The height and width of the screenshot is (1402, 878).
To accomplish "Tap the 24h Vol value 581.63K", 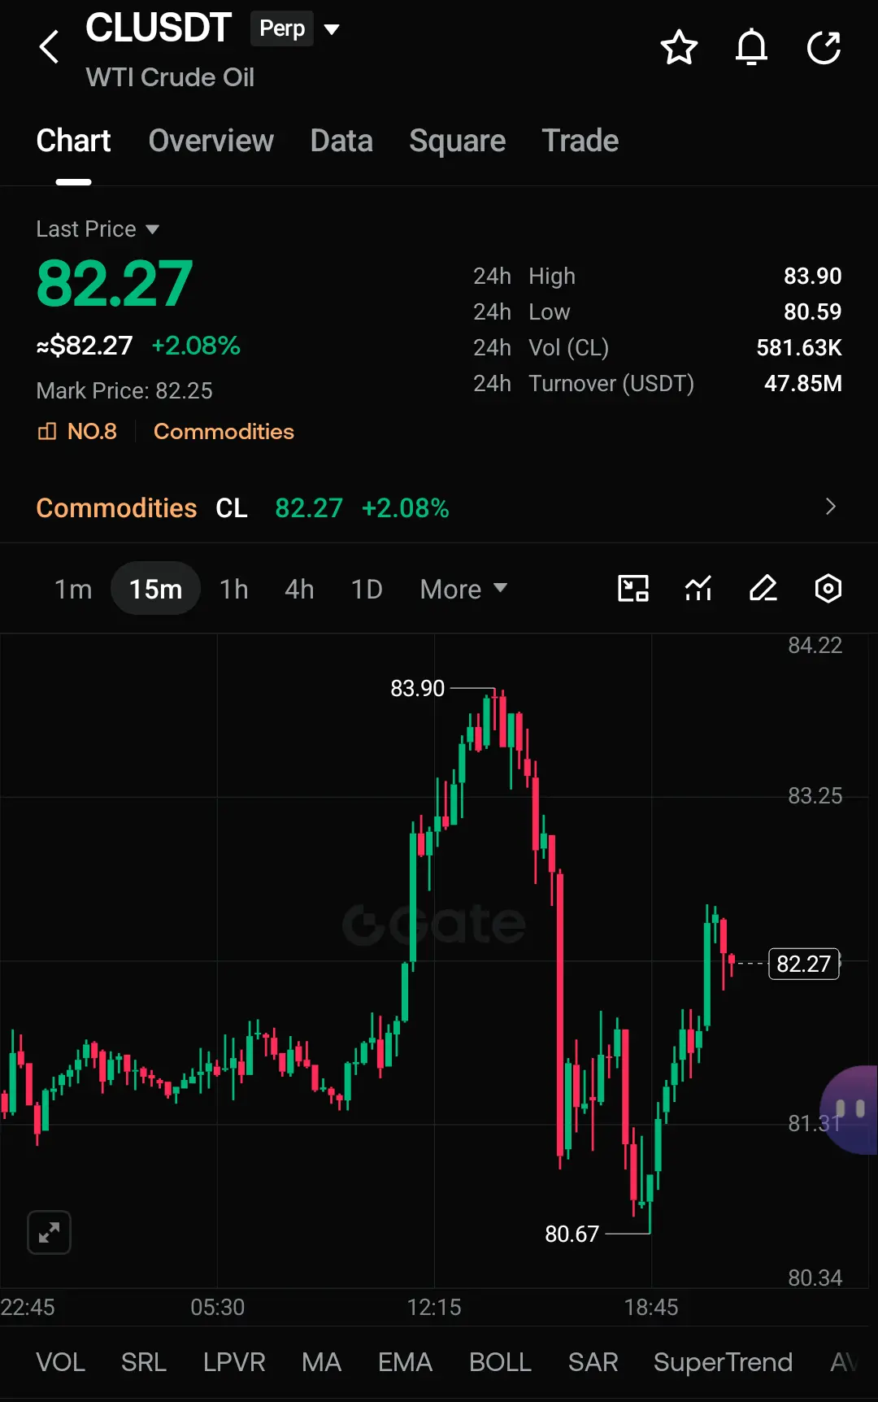I will pyautogui.click(x=799, y=348).
